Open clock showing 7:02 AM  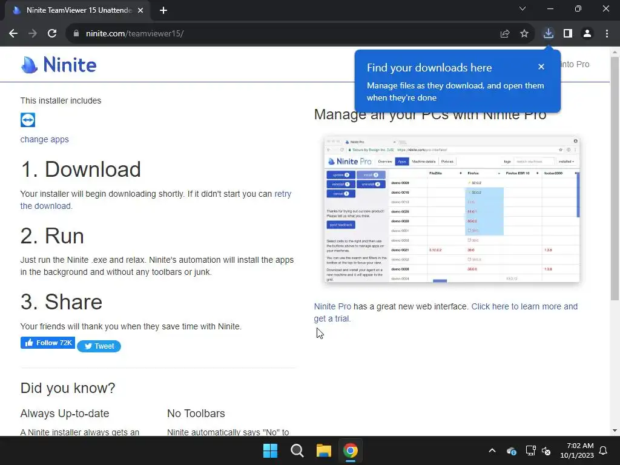(577, 450)
